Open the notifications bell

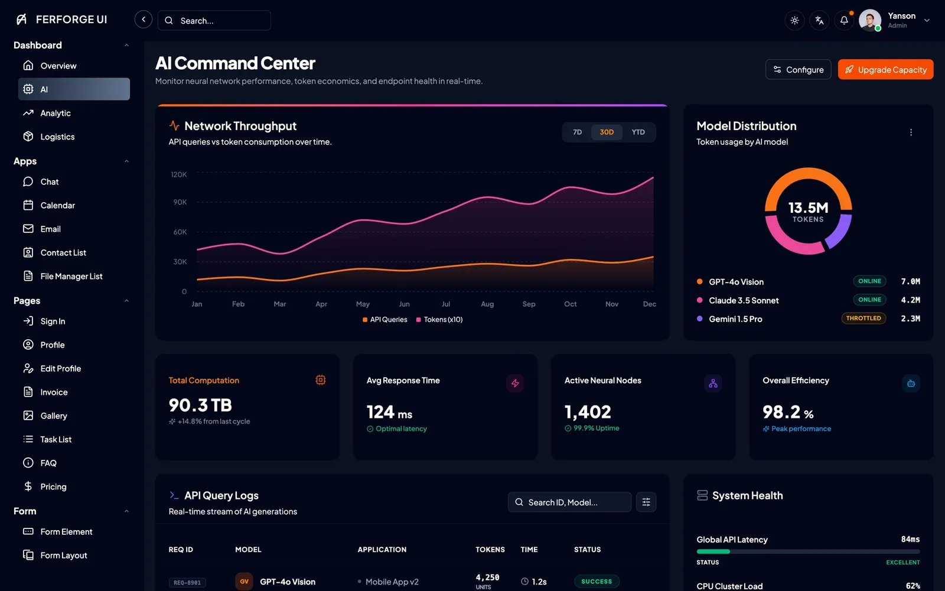844,20
